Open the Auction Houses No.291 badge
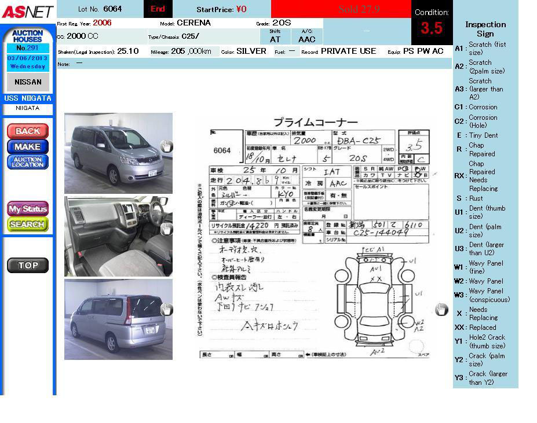Image resolution: width=537 pixels, height=423 pixels. pos(28,41)
